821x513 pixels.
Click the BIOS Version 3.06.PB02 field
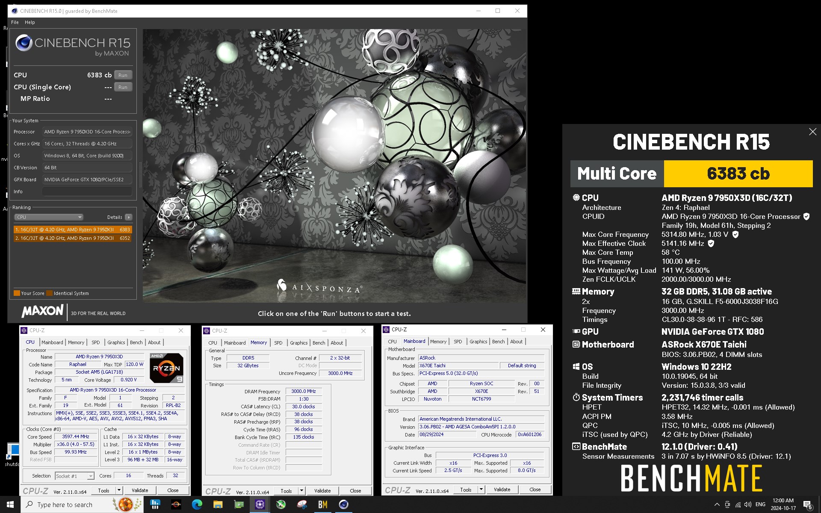[481, 427]
